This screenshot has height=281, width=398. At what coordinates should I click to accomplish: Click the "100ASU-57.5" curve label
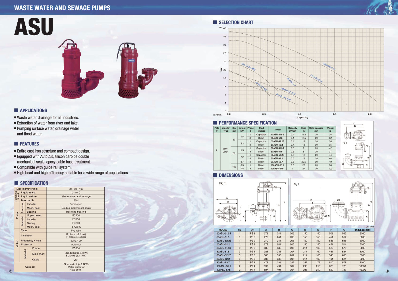click(x=329, y=67)
